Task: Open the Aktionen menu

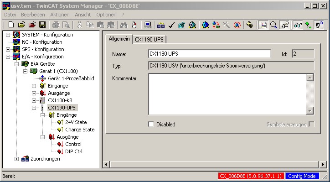Action: point(60,15)
